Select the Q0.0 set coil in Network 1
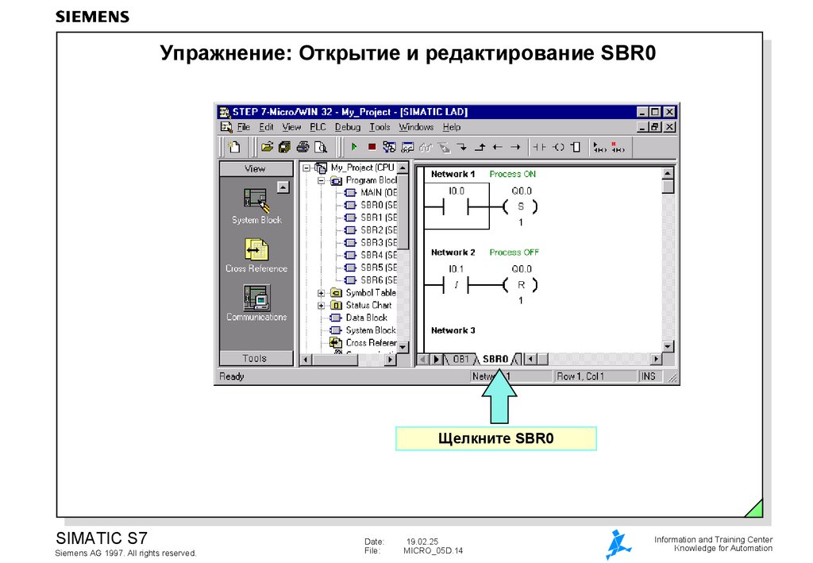The width and height of the screenshot is (813, 563). tap(521, 206)
